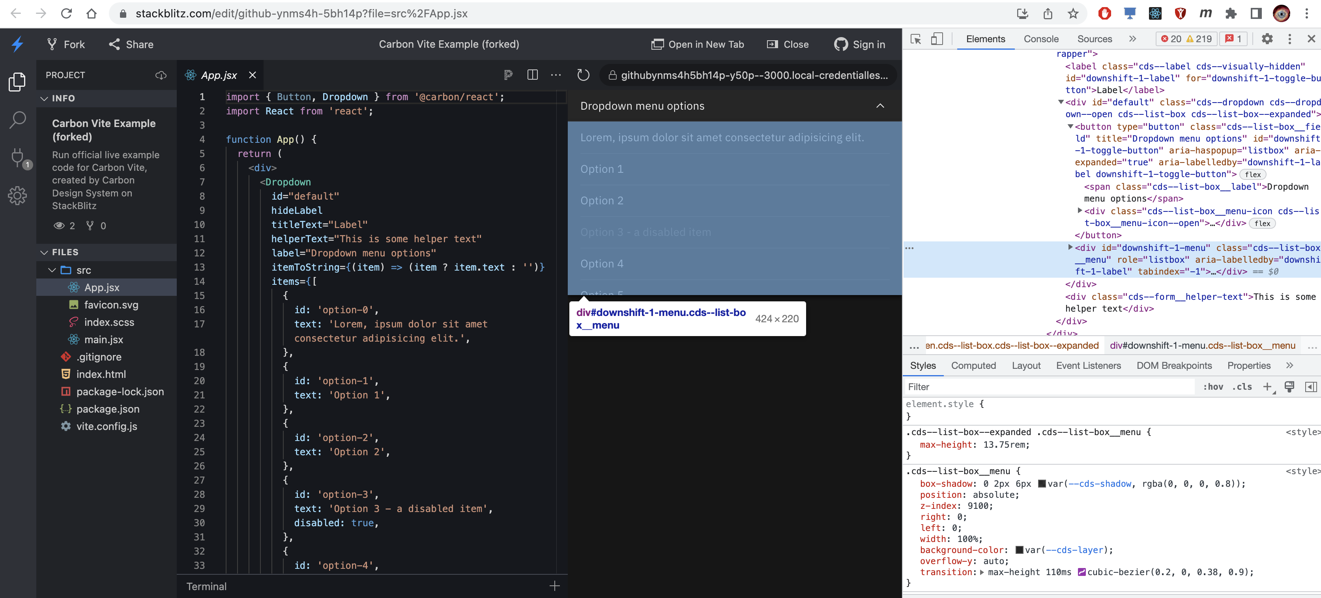
Task: Click the Prettier format icon
Action: pos(508,75)
